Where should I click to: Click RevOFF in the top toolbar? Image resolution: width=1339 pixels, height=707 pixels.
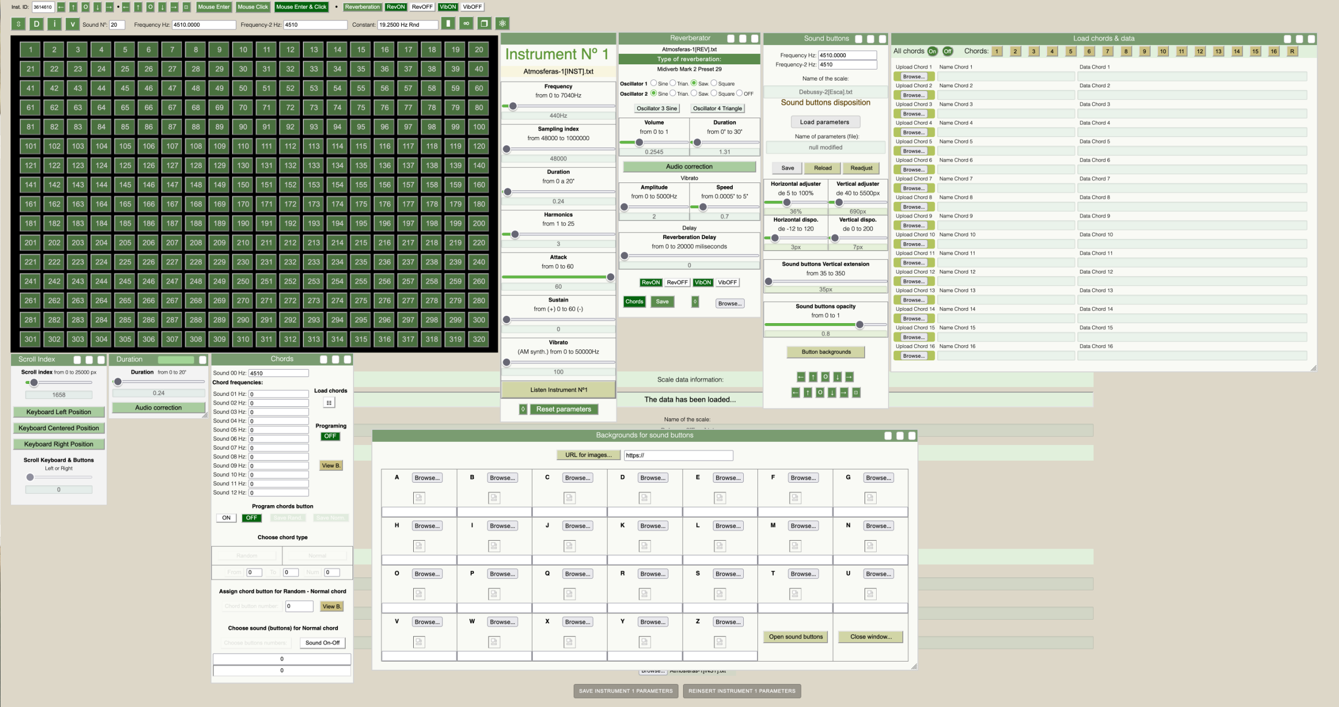coord(422,7)
